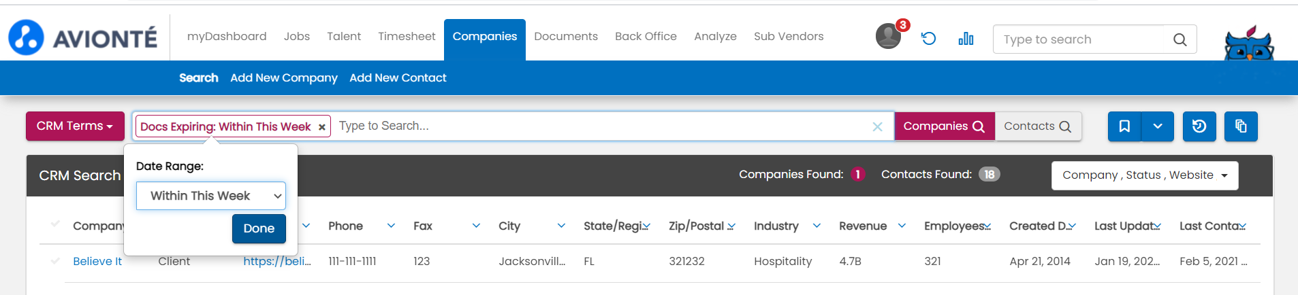
Task: Click the search history clock icon
Action: pyautogui.click(x=1199, y=126)
